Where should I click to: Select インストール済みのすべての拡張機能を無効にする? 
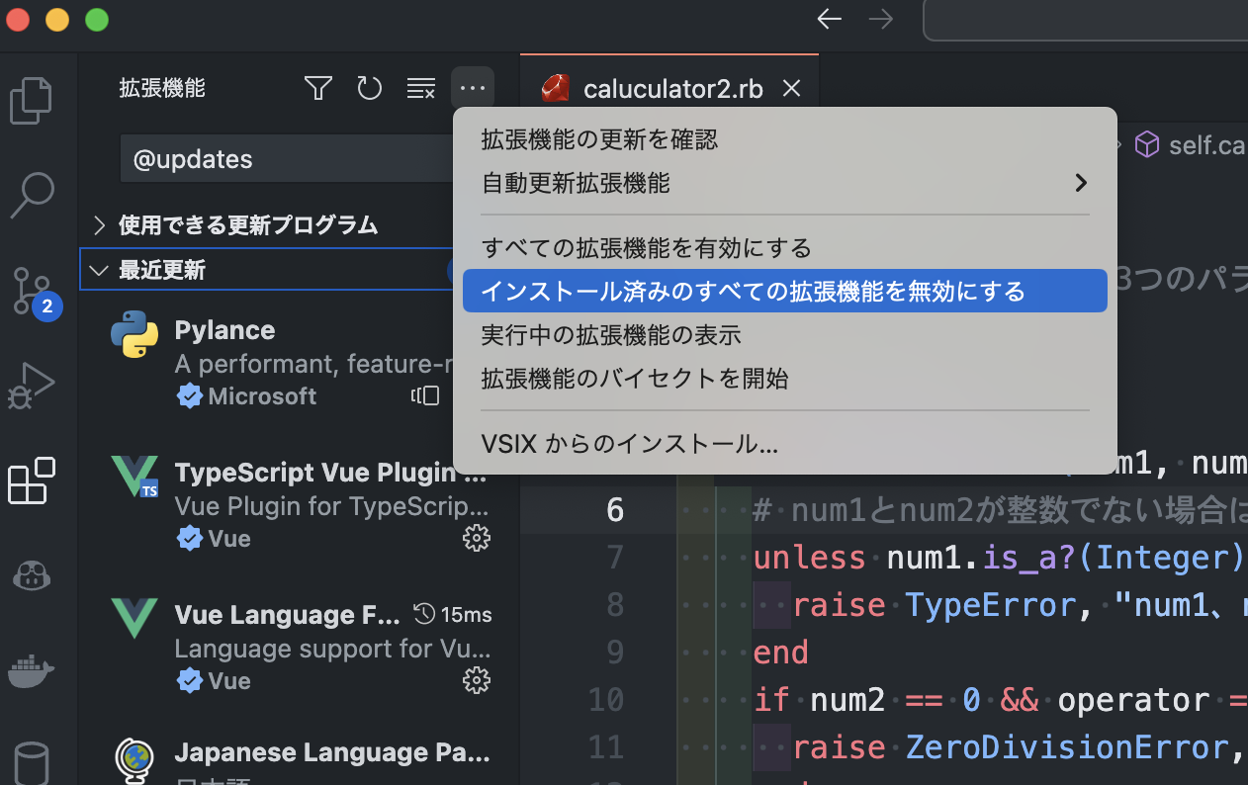[x=784, y=291]
